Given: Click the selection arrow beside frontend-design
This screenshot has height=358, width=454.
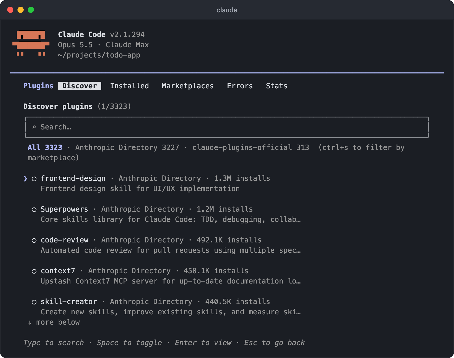Looking at the screenshot, I should [25, 178].
